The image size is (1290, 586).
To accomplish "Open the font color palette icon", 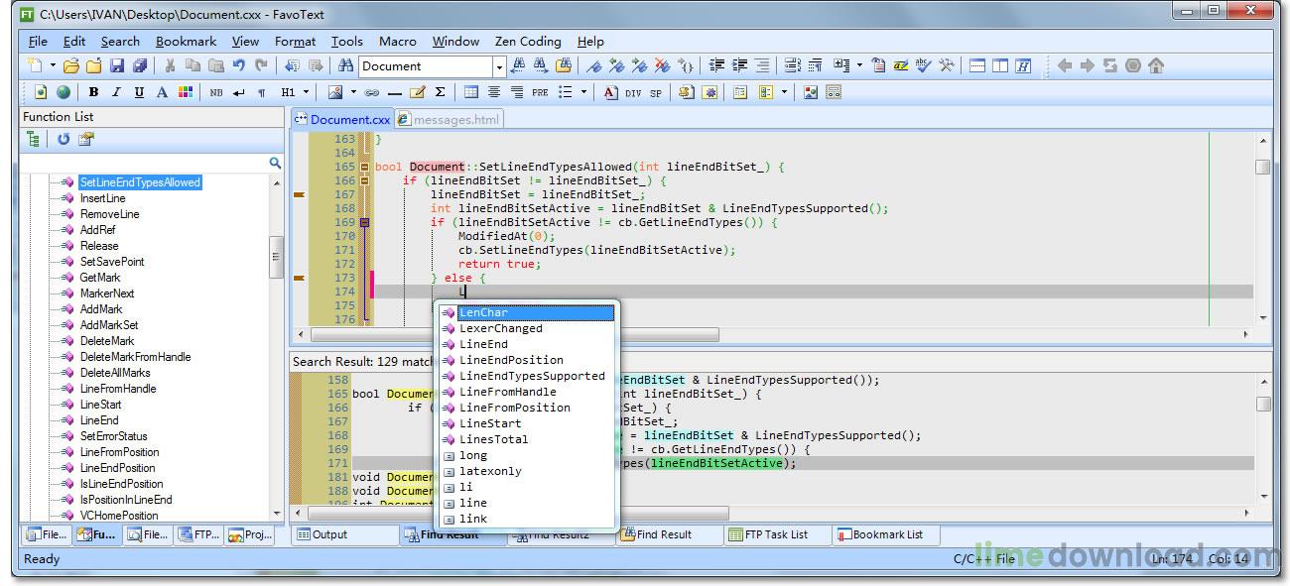I will click(186, 92).
